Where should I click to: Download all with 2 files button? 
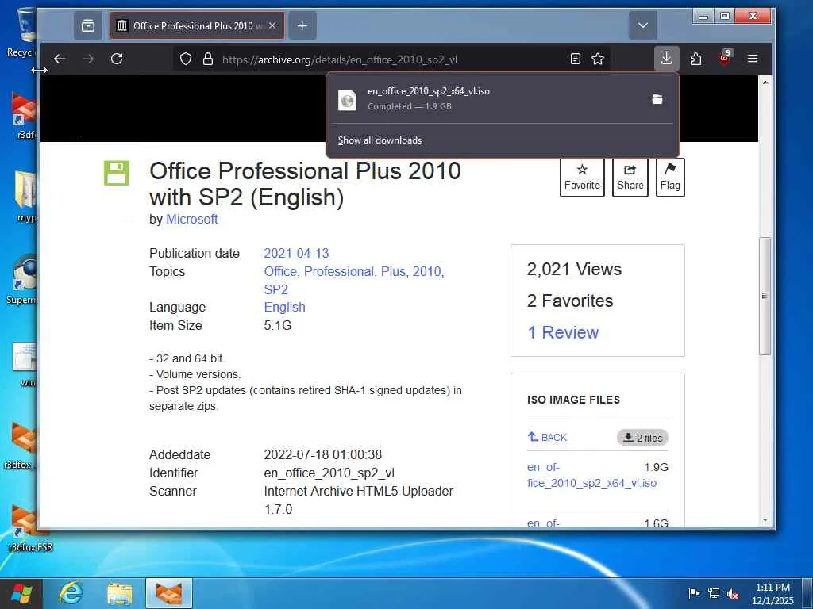coord(642,438)
